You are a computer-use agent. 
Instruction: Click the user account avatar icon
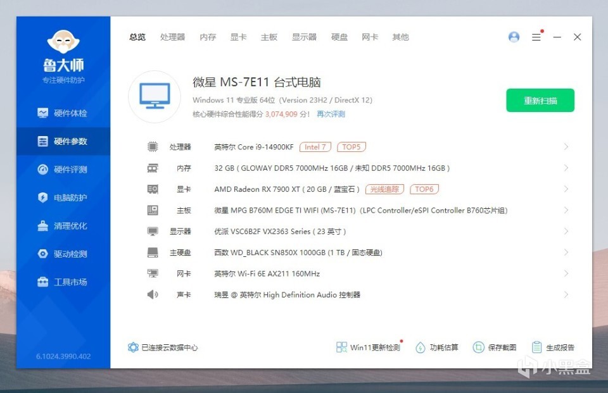point(514,37)
